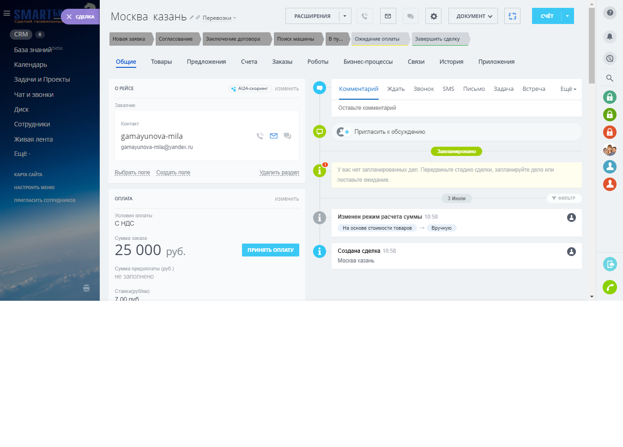
Task: Select the Ожидание оплаты pipeline stage
Action: 379,39
